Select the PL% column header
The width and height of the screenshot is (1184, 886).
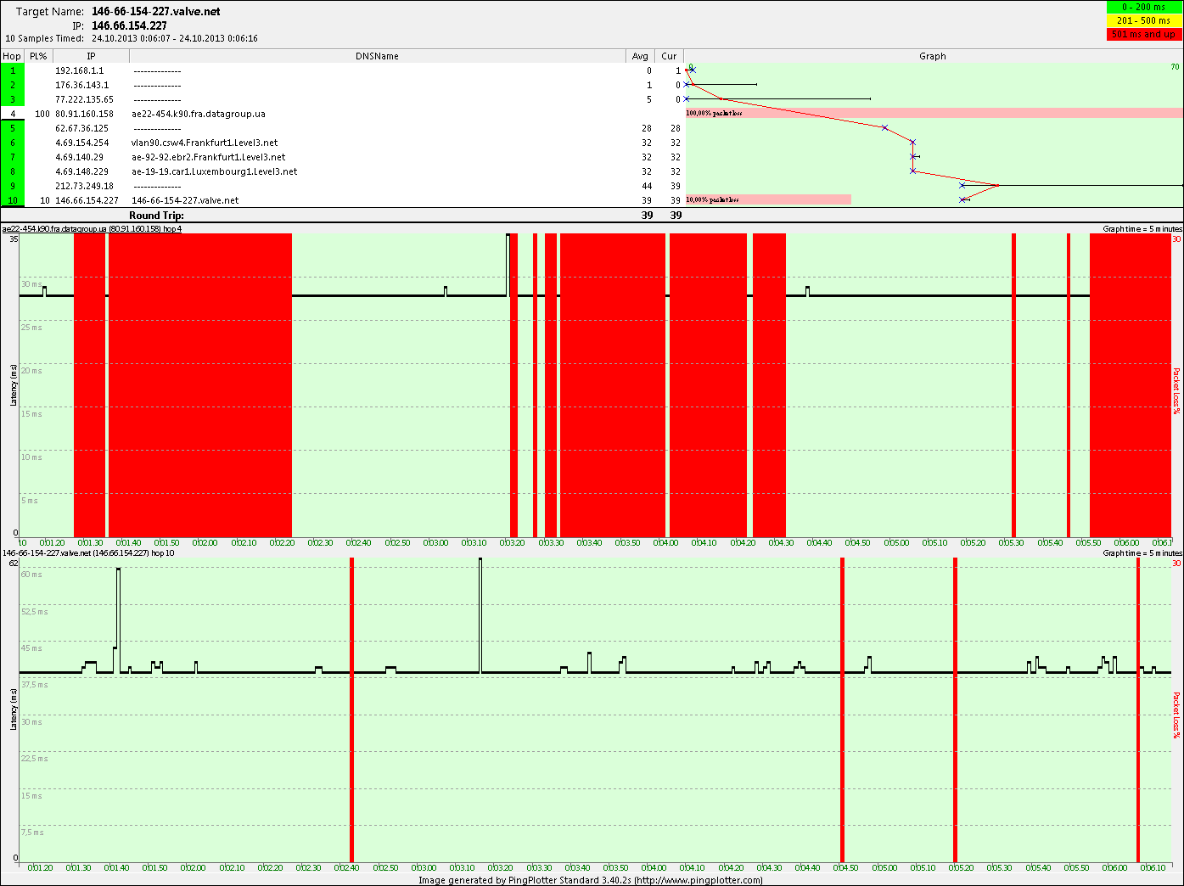tap(38, 56)
